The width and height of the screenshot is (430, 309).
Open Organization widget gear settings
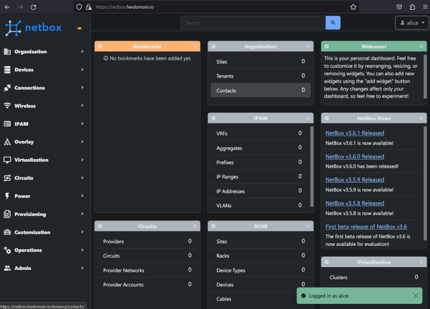pos(213,47)
